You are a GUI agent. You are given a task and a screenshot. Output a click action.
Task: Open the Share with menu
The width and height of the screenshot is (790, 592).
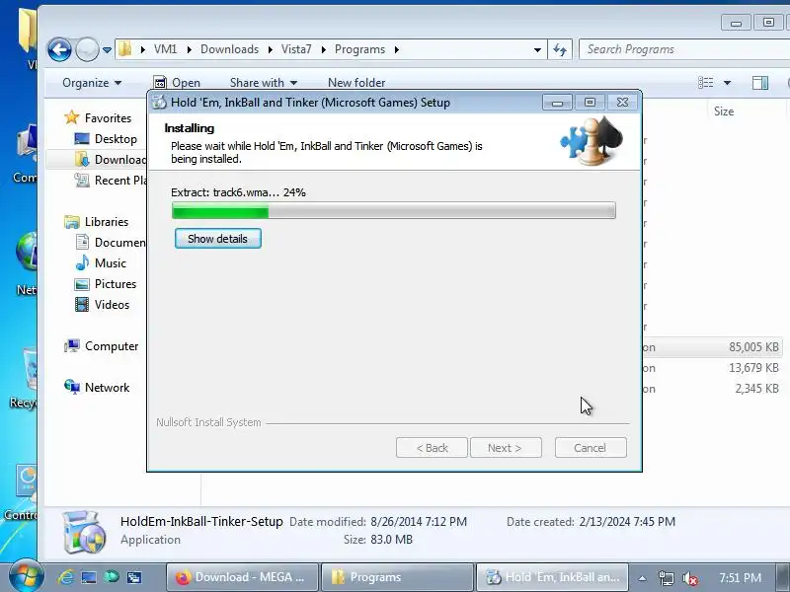coord(264,83)
